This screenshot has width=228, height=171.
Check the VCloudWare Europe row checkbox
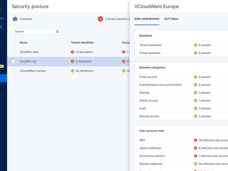point(14,71)
